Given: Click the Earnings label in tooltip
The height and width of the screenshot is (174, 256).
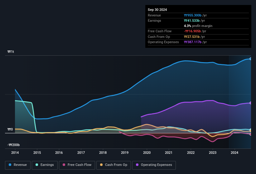Looking at the screenshot, I should (154, 21).
